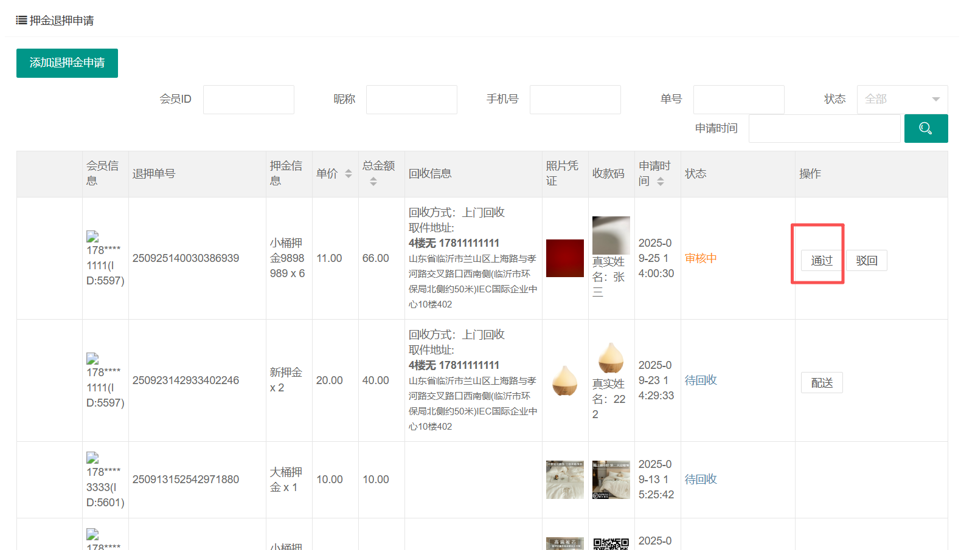Sort table by 申请时间 column arrows
The width and height of the screenshot is (961, 550).
point(661,181)
